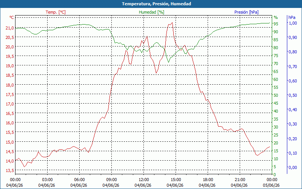Click the 0,70 pressure axis value

293,67
